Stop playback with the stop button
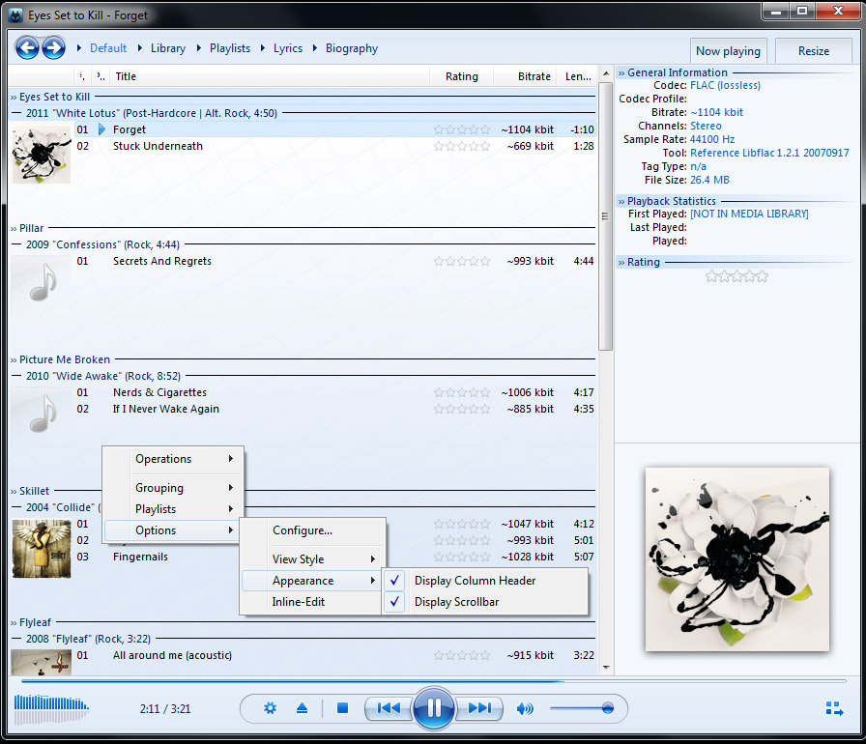 (x=342, y=708)
